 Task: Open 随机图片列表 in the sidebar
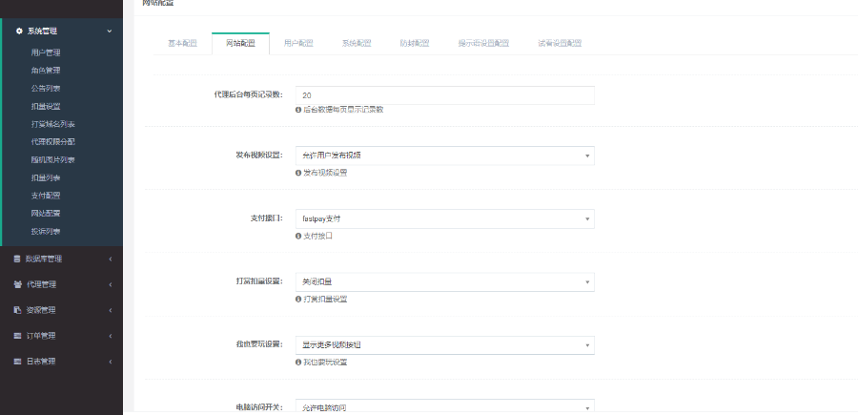[53, 160]
